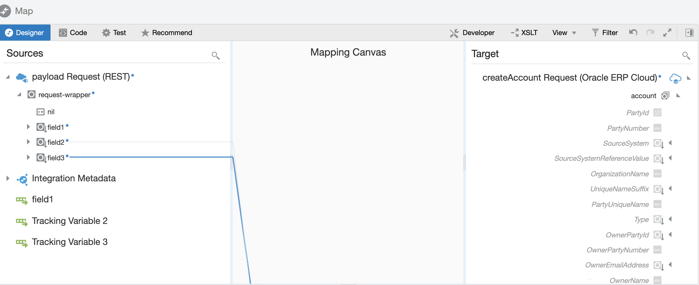Open the Test tab
The image size is (699, 285).
coord(114,33)
